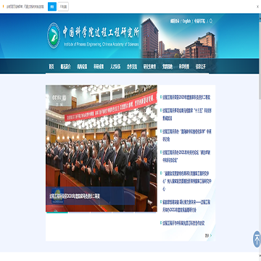The width and height of the screenshot is (261, 261).
Task: Click the blue button in the notification bar
Action: tap(52, 7)
